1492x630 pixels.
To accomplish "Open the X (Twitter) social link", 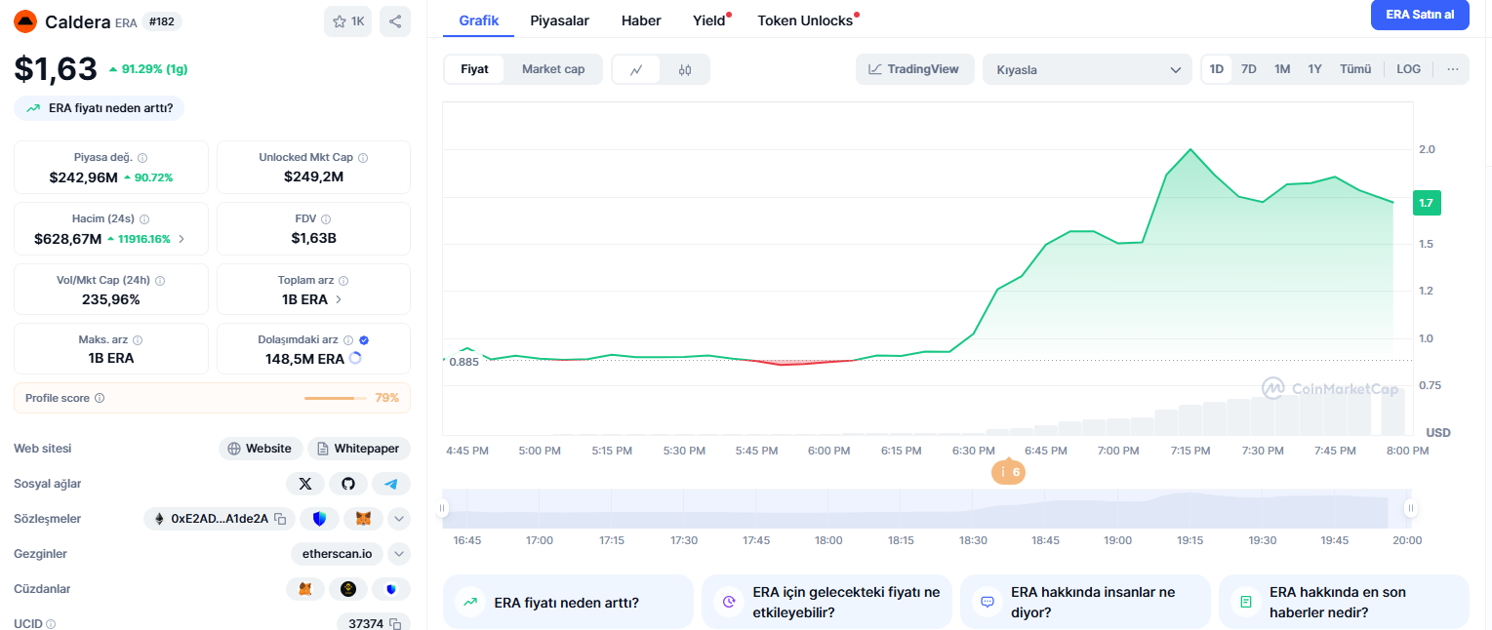I will [305, 484].
